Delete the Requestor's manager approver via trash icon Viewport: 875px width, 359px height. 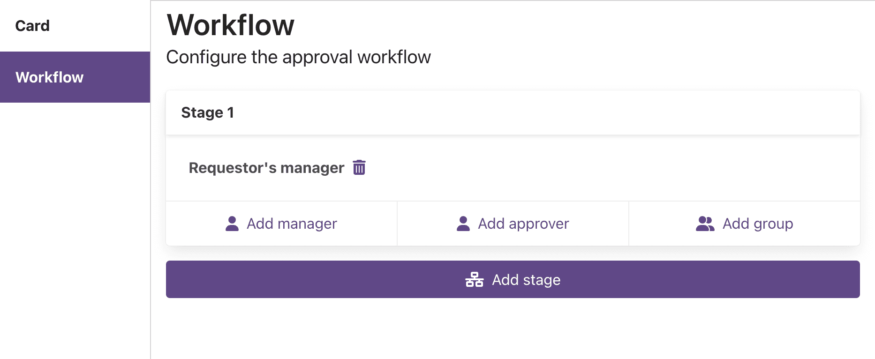pyautogui.click(x=359, y=167)
